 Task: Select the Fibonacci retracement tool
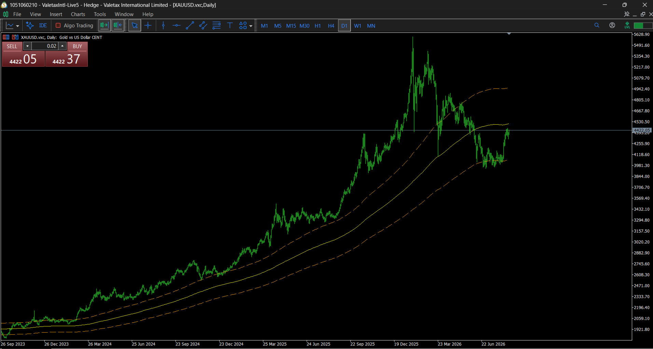pyautogui.click(x=217, y=26)
